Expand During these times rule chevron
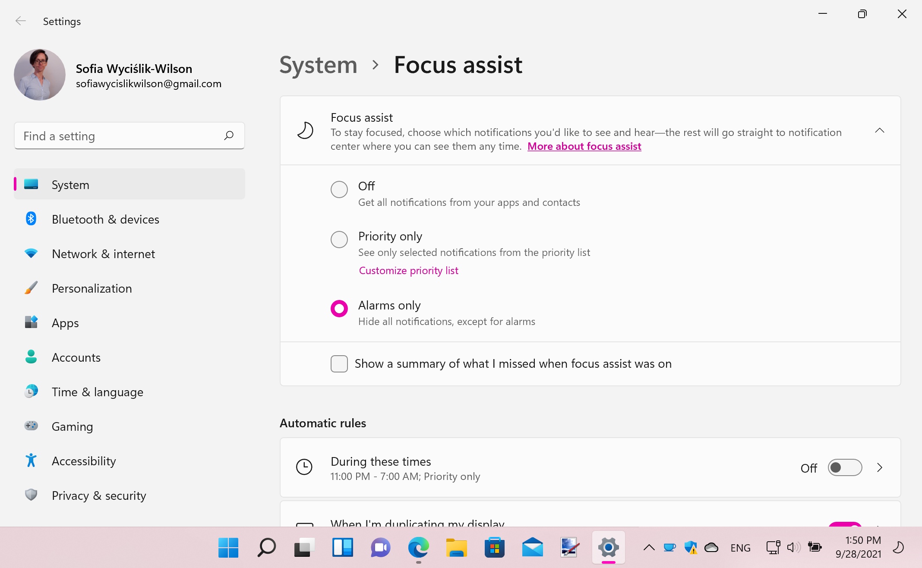Viewport: 922px width, 568px height. click(x=880, y=467)
